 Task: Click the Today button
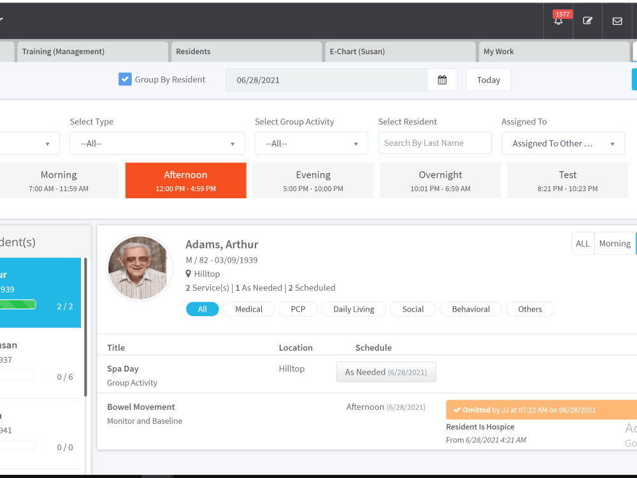tap(489, 80)
